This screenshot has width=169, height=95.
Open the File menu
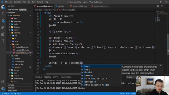6,2
